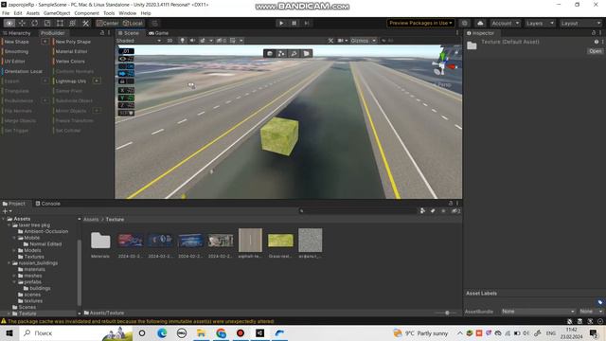Open ProBuilder Vertex Colors
606x341 pixels.
click(x=70, y=62)
